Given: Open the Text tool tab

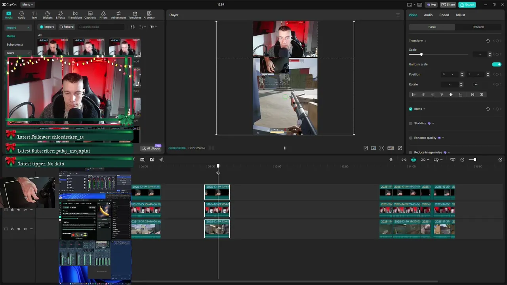Looking at the screenshot, I should click(x=34, y=15).
